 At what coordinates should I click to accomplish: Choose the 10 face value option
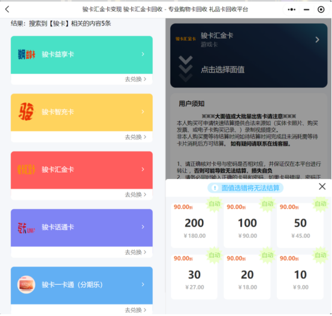[x=300, y=277]
